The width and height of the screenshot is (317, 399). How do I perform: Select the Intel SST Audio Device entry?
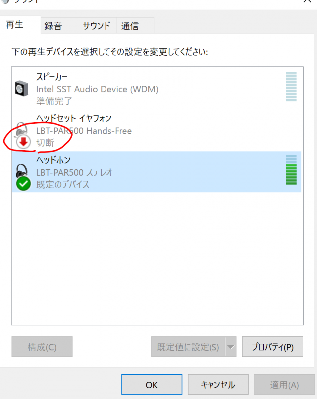point(157,89)
